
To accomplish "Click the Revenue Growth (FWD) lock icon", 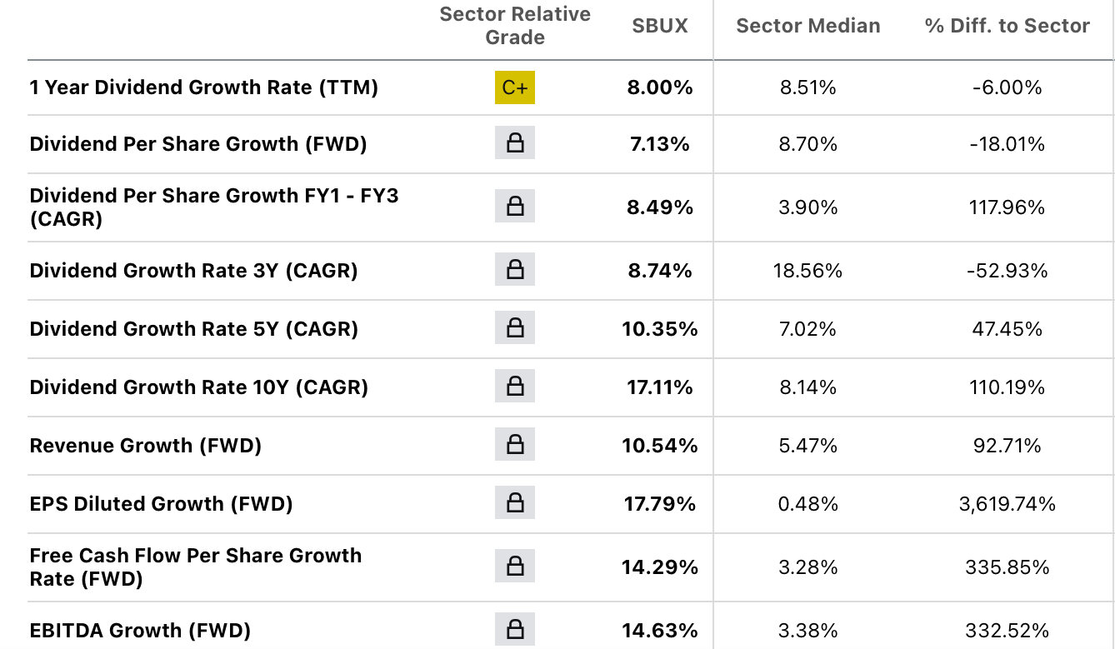I will tap(515, 445).
